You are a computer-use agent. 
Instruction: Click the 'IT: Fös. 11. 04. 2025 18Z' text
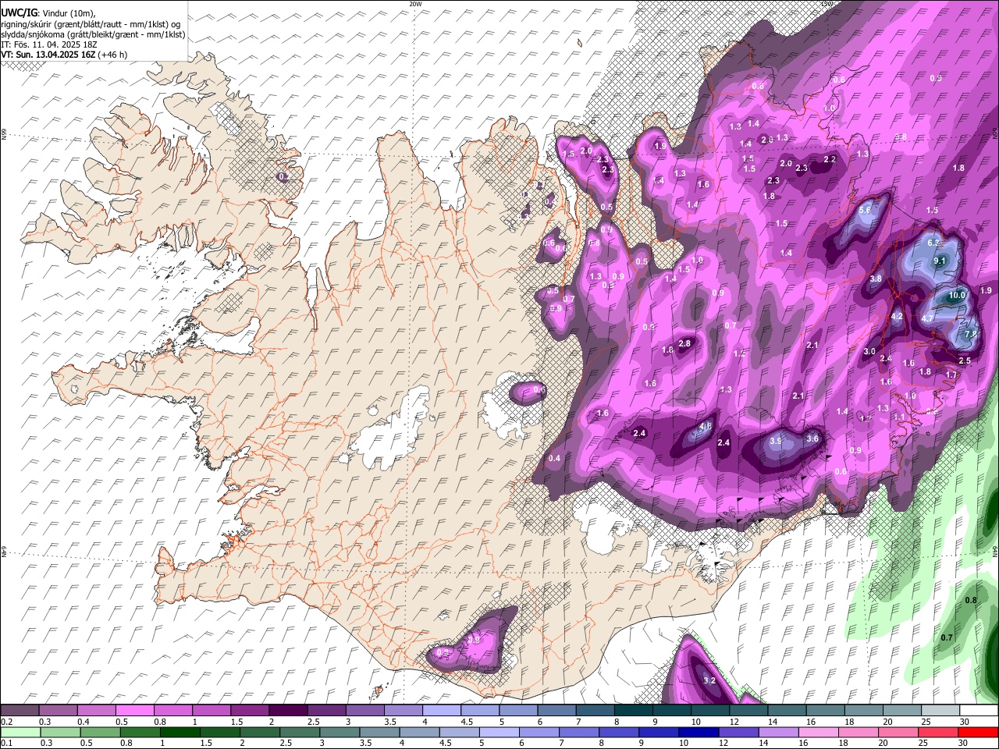[x=48, y=44]
